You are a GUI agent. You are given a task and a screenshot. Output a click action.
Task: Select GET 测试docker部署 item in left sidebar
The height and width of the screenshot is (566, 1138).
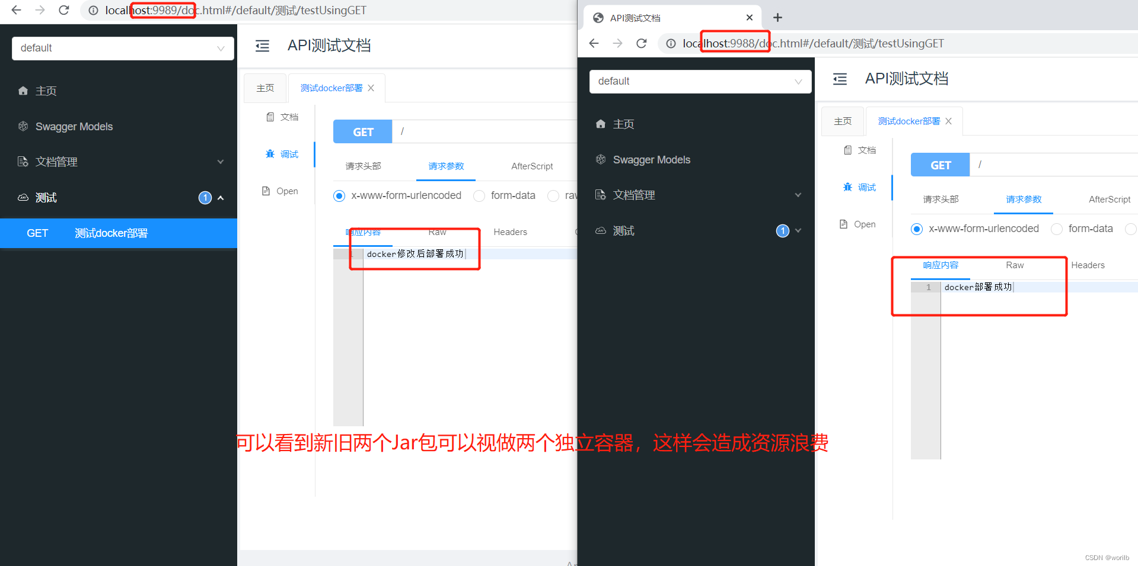click(119, 233)
